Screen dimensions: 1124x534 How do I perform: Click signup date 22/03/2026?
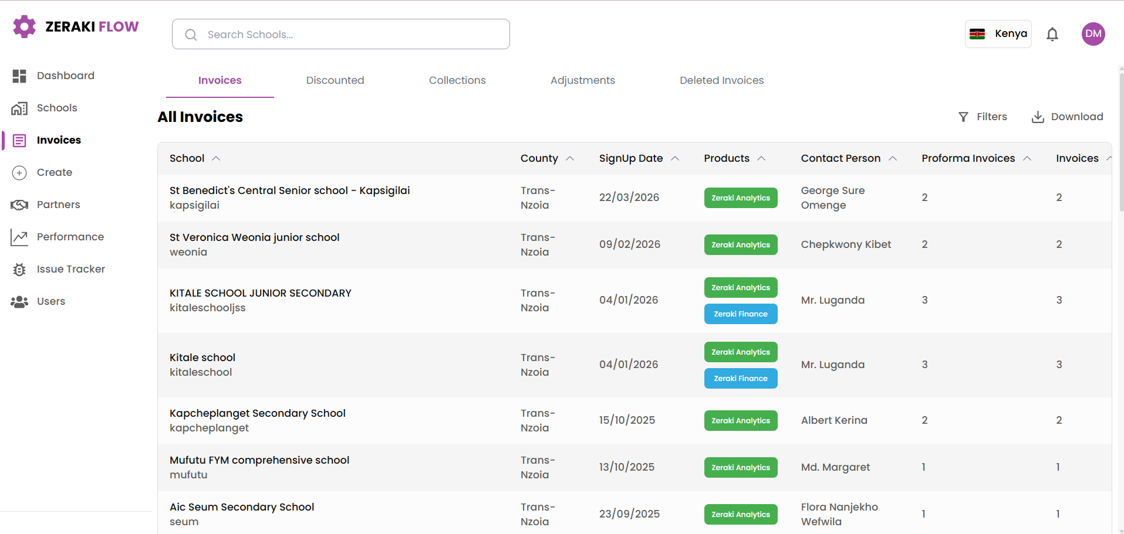pyautogui.click(x=629, y=198)
